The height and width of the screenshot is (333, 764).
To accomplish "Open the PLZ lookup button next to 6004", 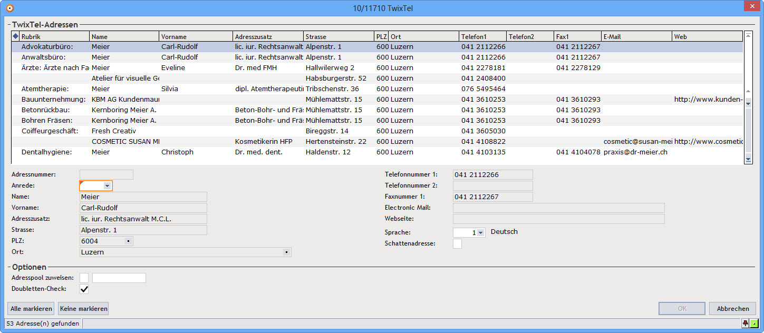I will [128, 241].
